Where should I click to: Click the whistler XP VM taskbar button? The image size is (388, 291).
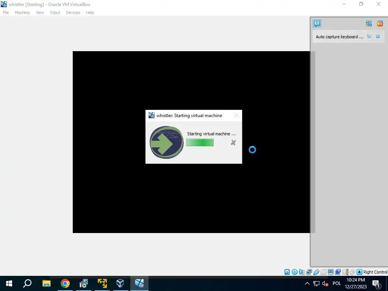click(x=139, y=283)
